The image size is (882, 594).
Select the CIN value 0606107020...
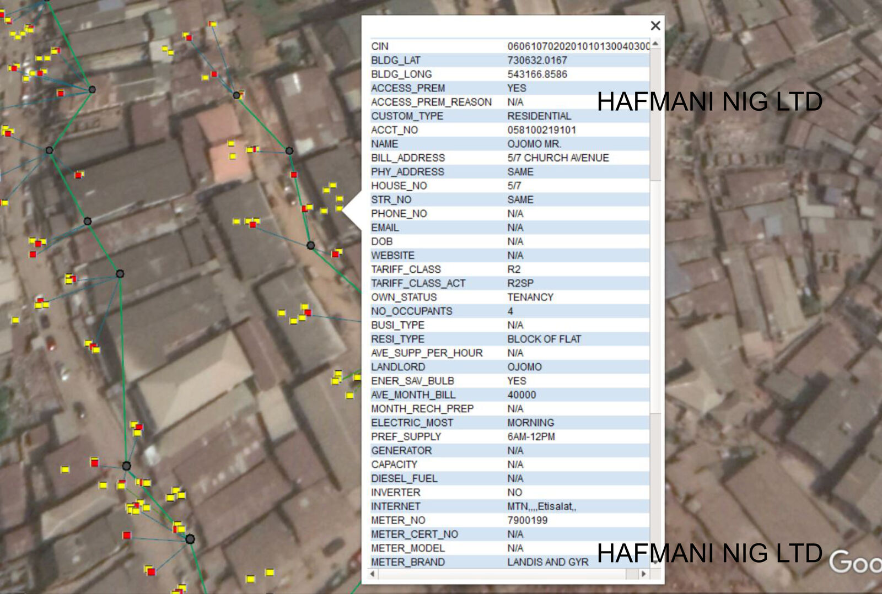[x=579, y=46]
